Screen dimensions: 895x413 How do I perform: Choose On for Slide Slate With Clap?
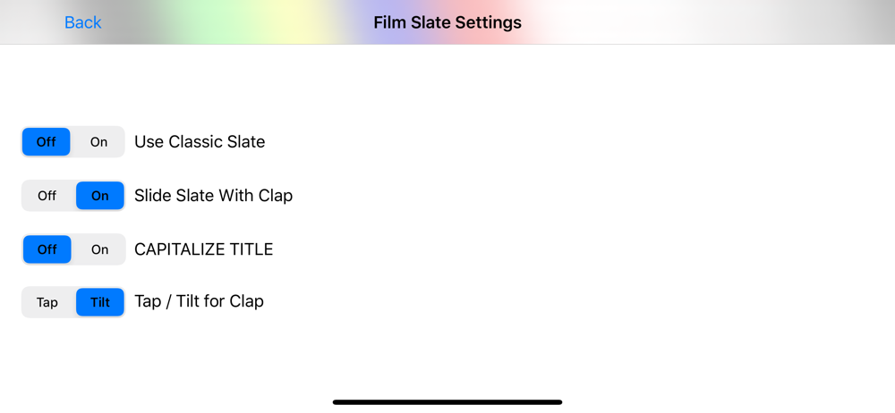click(x=99, y=196)
